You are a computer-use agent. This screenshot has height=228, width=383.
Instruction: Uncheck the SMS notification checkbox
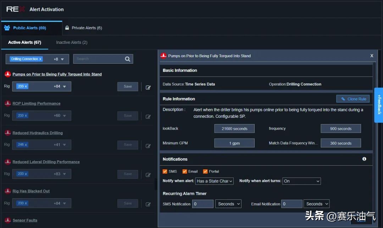pyautogui.click(x=165, y=171)
